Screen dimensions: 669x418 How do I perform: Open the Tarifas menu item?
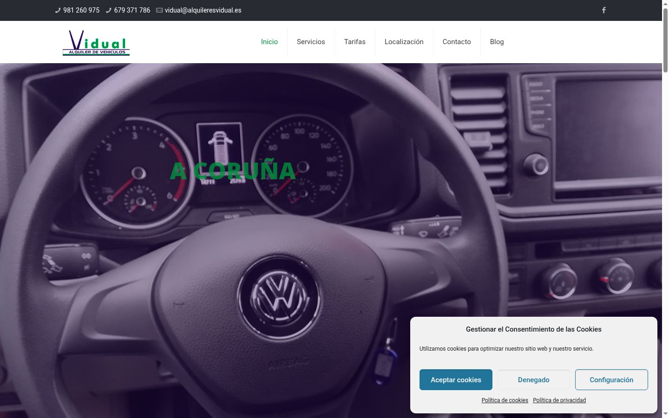pyautogui.click(x=355, y=42)
